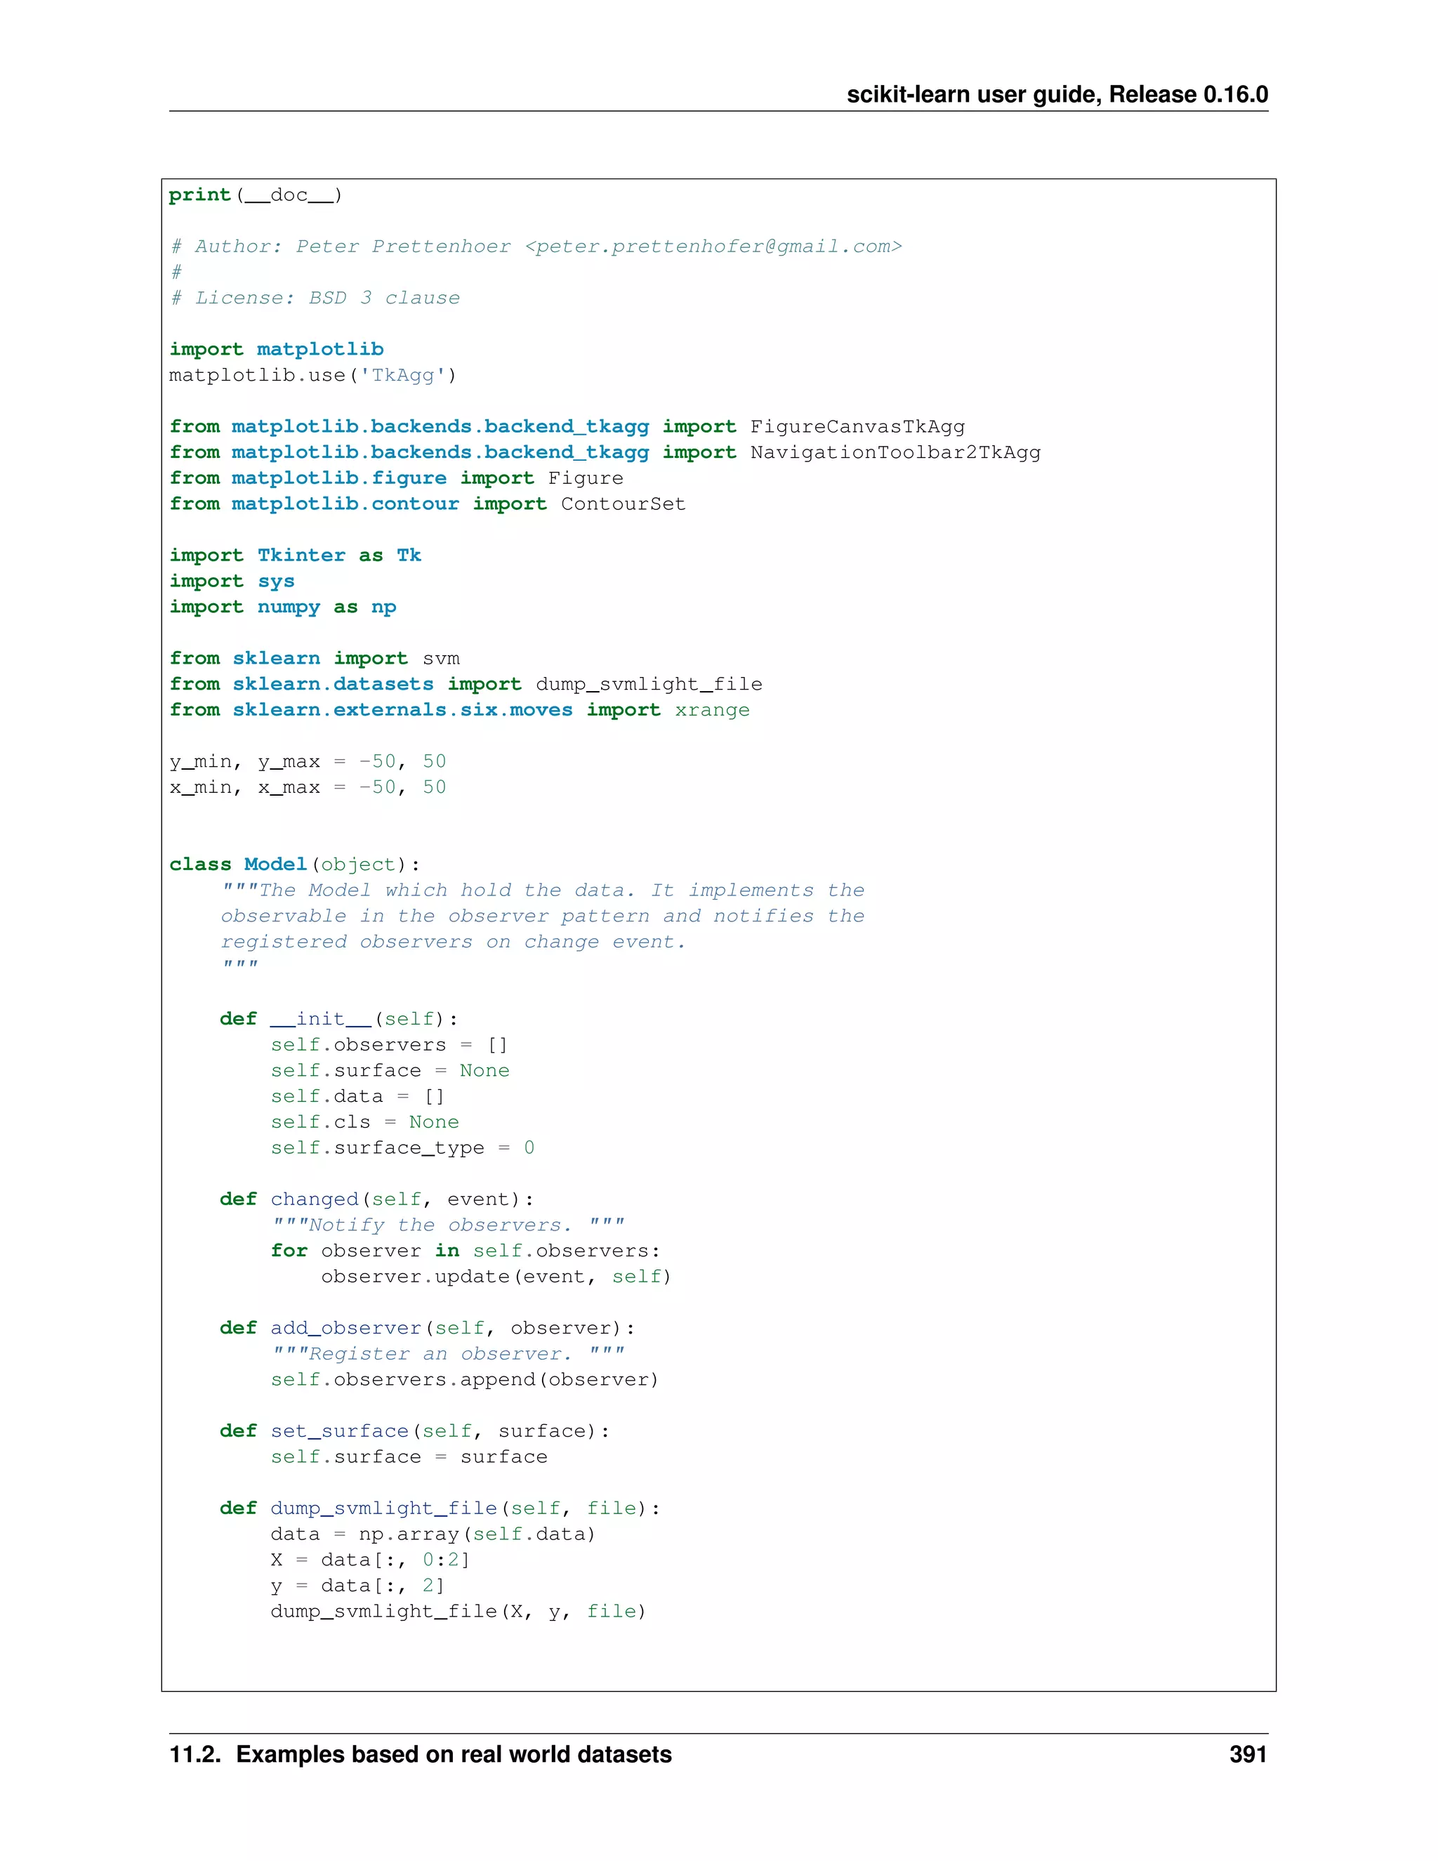Click the 'xrange' import name

tap(712, 711)
